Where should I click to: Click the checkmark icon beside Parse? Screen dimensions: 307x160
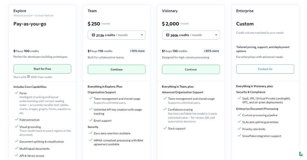(16, 93)
